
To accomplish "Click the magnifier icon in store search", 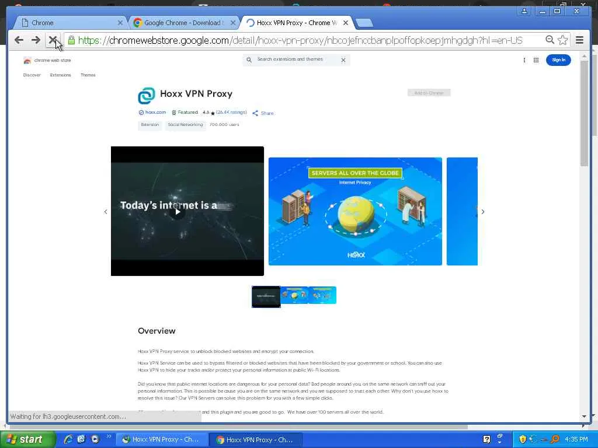I will tap(249, 60).
